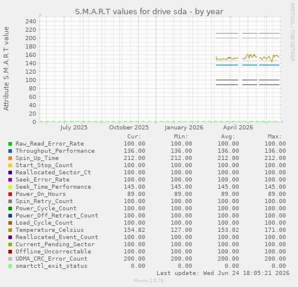298x287 pixels.
Task: Click the Avg: column header
Action: point(228,137)
